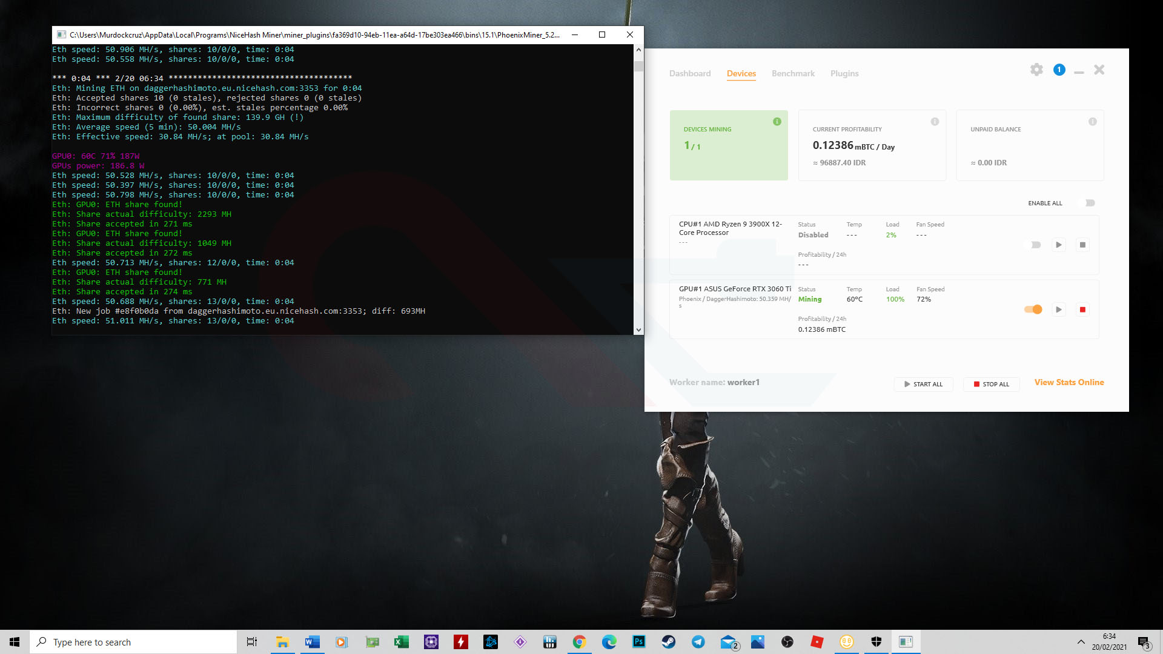This screenshot has height=654, width=1163.
Task: Open the Benchmark tab
Action: click(x=792, y=73)
